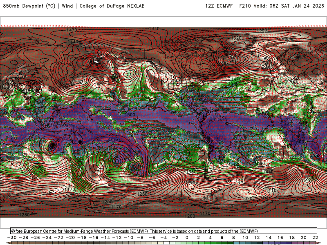This screenshot has width=327, height=245.
Task: Click the -18 value on the color scale
Action: pos(82,238)
